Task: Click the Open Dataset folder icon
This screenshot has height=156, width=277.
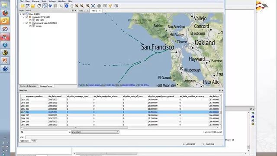Action: 23,6
